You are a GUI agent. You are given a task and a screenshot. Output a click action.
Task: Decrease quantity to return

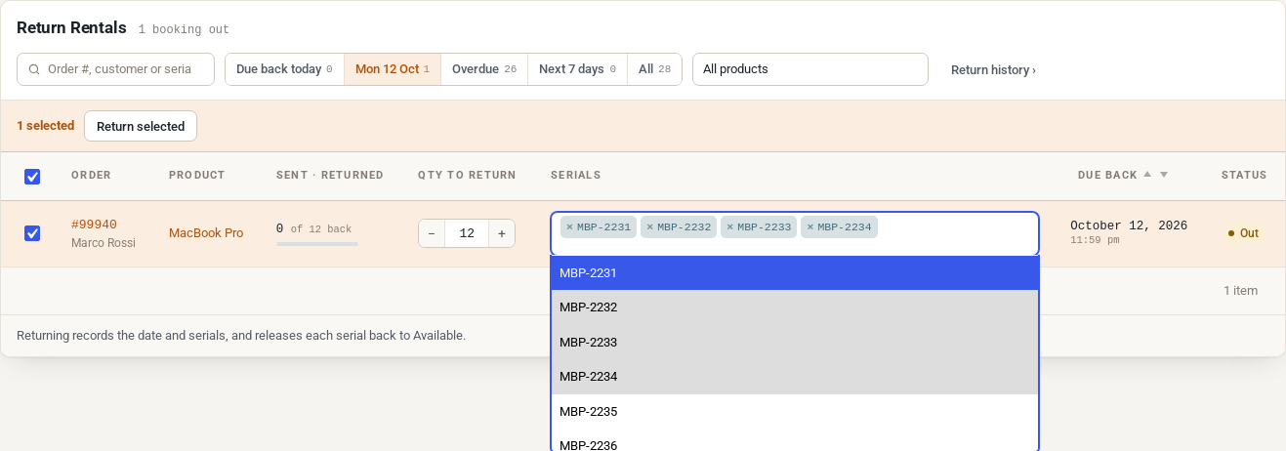pyautogui.click(x=432, y=233)
